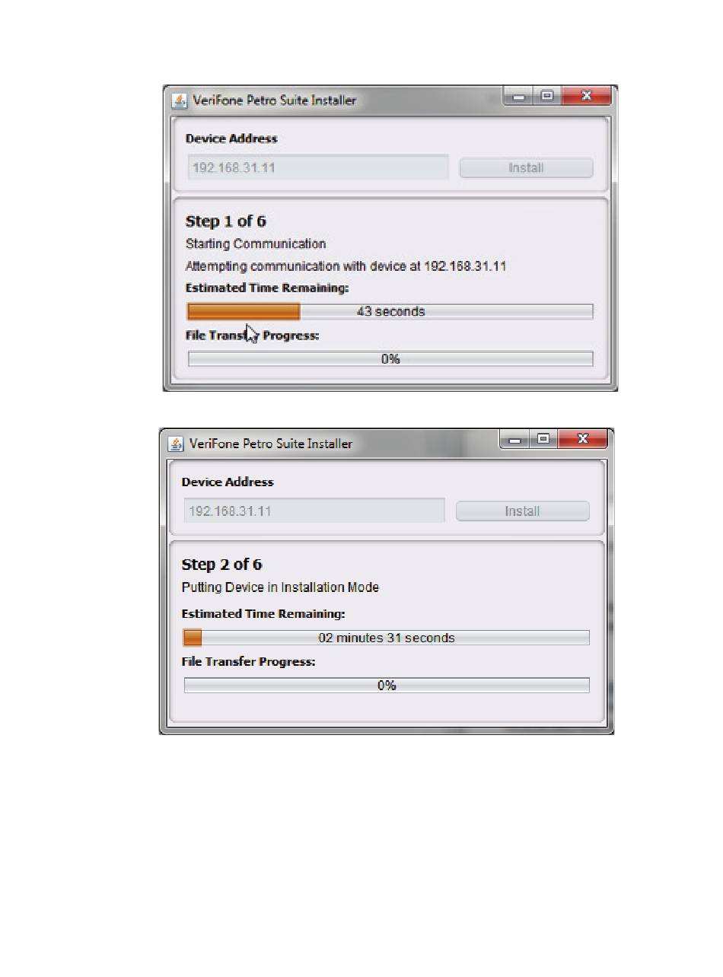Close the Step 2 of 6 installer window
This screenshot has width=723, height=977.
pyautogui.click(x=583, y=439)
